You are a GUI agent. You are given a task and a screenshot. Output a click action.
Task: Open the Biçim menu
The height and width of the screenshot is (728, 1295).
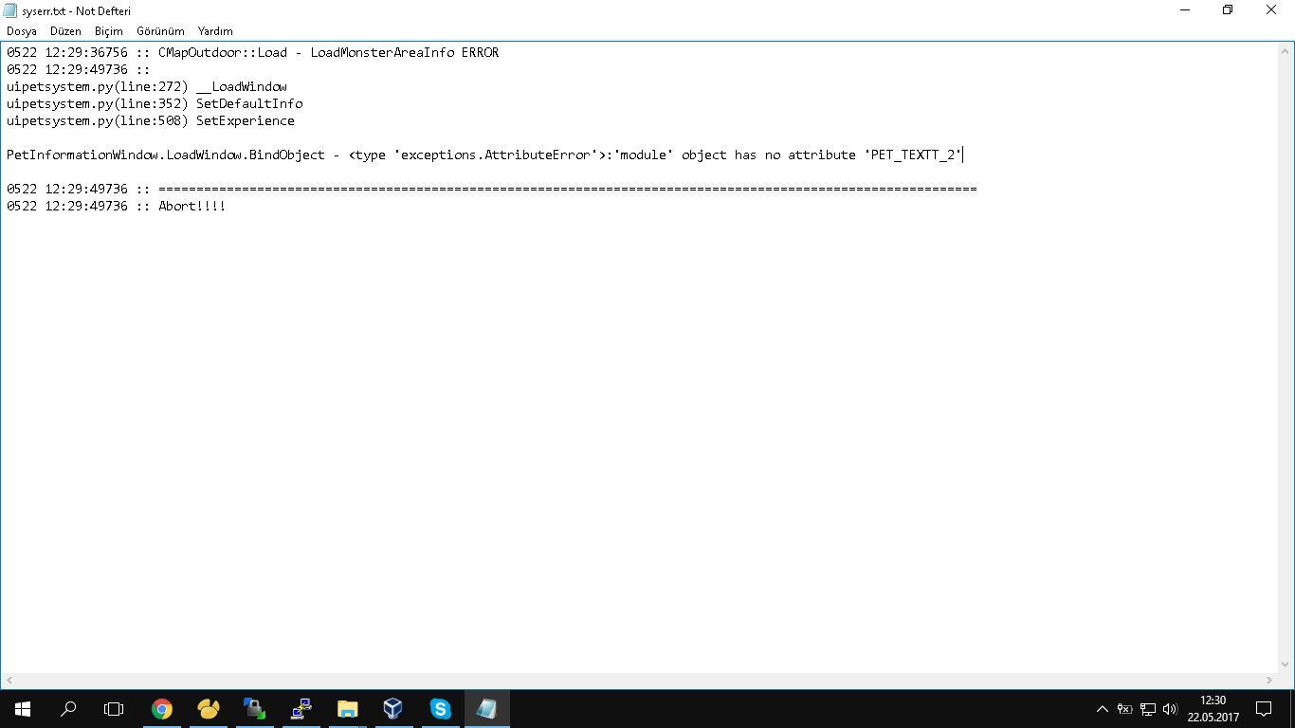pos(109,31)
